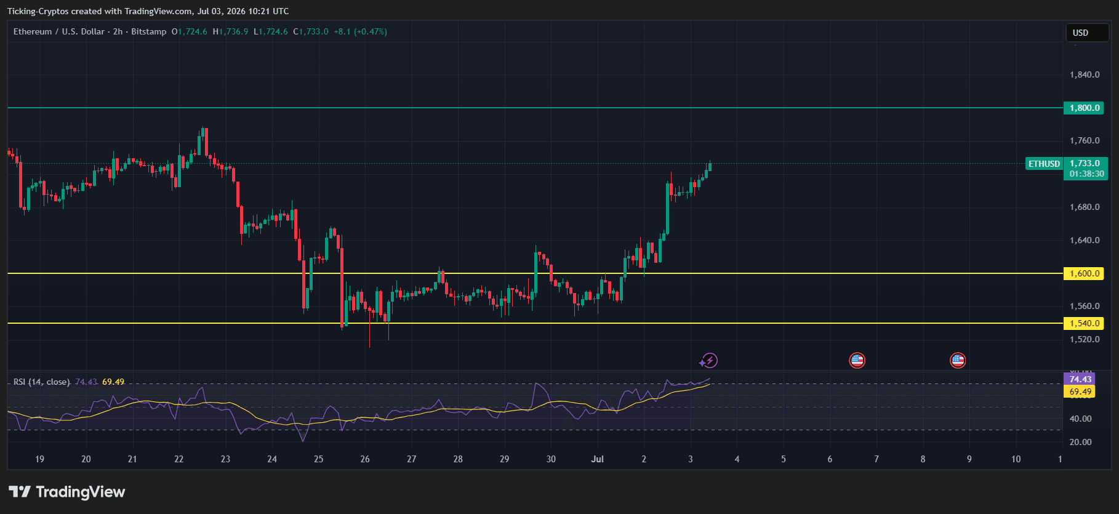This screenshot has height=514, width=1119.
Task: Click the TradingView logo
Action: (x=67, y=492)
